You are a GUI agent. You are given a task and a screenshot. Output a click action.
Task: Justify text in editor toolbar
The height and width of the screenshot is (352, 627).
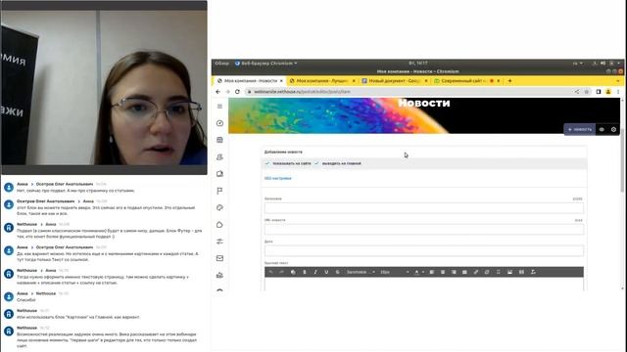point(464,272)
